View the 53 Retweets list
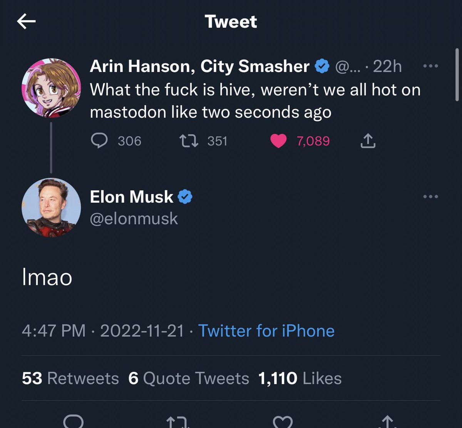 click(x=70, y=378)
